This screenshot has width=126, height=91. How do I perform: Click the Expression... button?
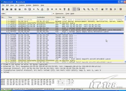(60, 13)
